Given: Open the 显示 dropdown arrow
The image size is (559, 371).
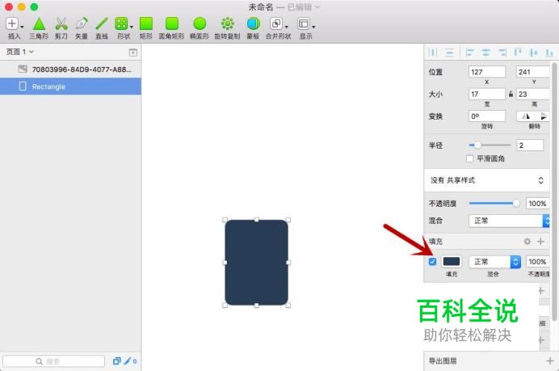Looking at the screenshot, I should coord(313,27).
